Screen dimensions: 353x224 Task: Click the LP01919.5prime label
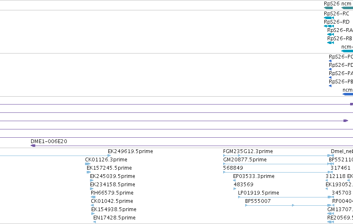click(258, 193)
